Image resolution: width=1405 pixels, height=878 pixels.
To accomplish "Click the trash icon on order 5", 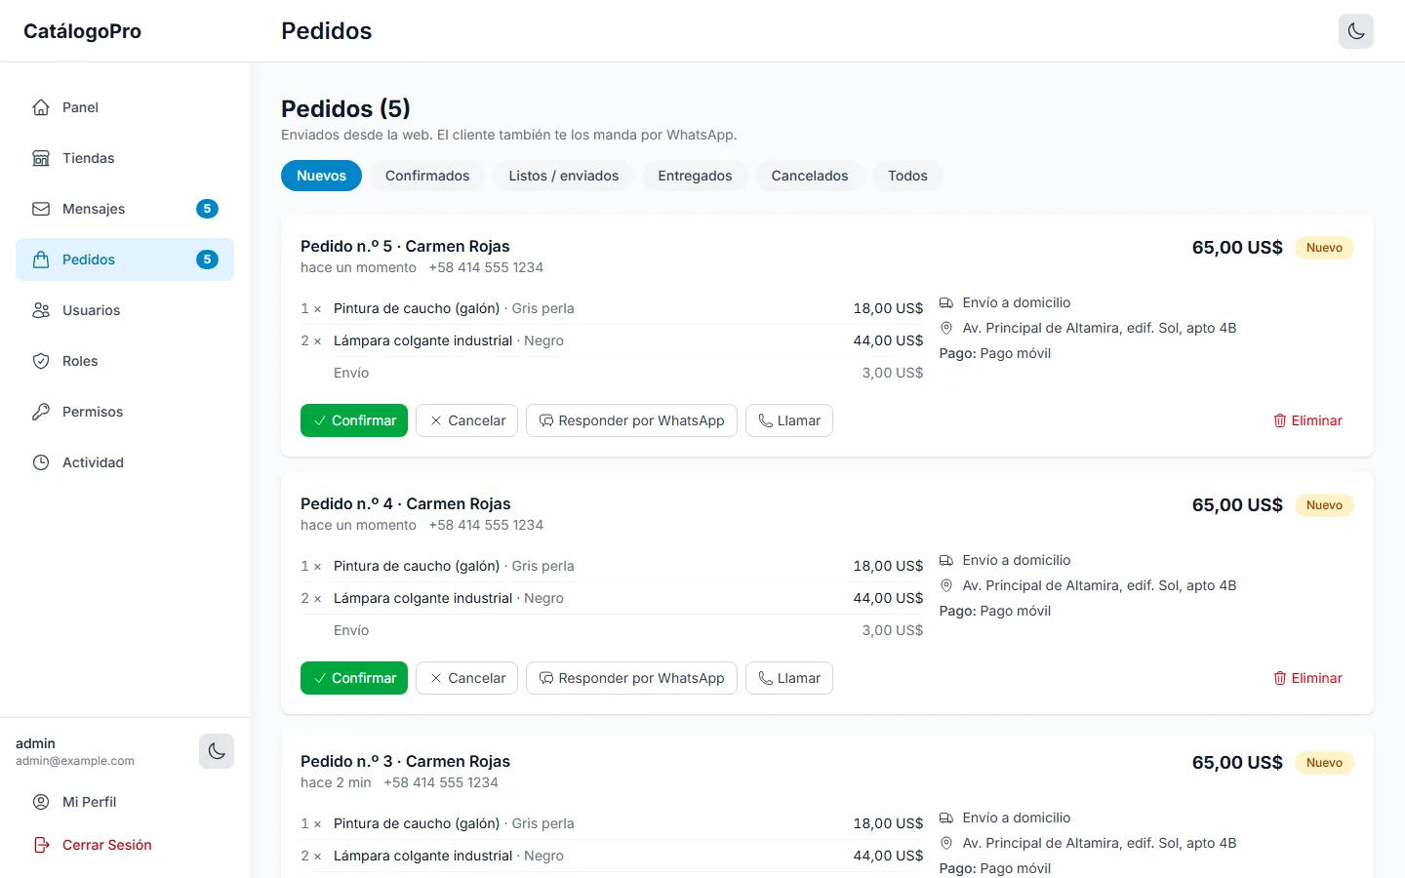I will click(x=1280, y=420).
